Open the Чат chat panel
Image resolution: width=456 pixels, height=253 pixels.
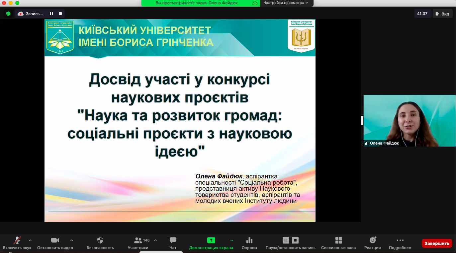click(173, 240)
